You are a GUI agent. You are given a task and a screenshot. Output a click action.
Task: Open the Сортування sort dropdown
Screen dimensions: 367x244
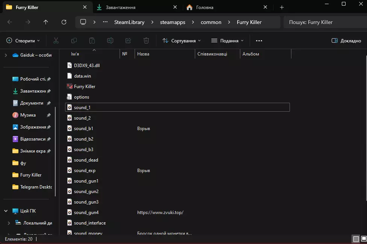pos(182,40)
